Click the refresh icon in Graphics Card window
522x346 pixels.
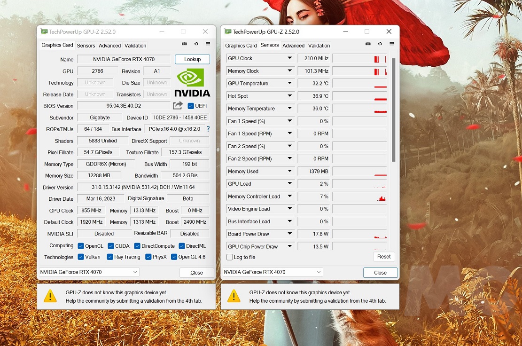click(x=196, y=44)
